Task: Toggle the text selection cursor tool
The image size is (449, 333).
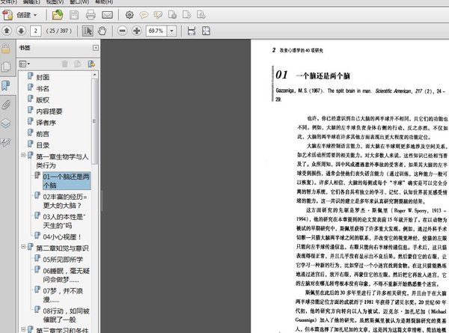Action: (87, 31)
